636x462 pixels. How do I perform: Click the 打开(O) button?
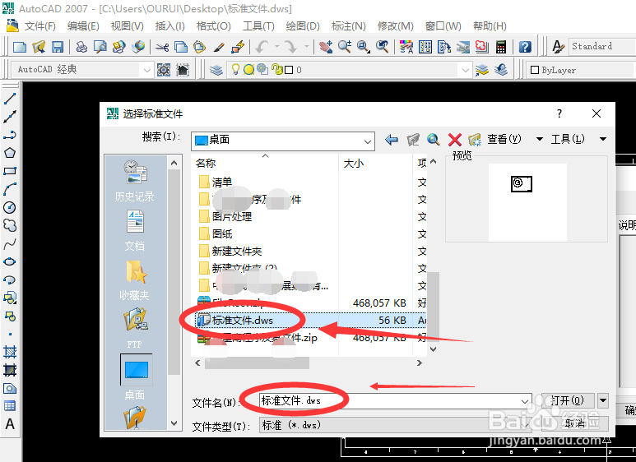[x=569, y=401]
